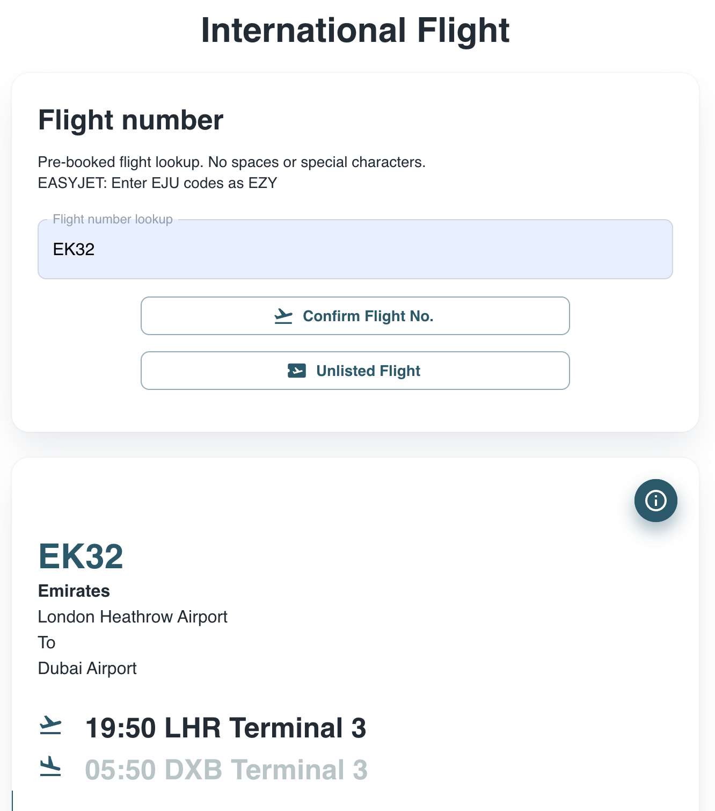Viewport: 715px width, 811px height.
Task: Confirm the flight number with the button
Action: tap(355, 316)
